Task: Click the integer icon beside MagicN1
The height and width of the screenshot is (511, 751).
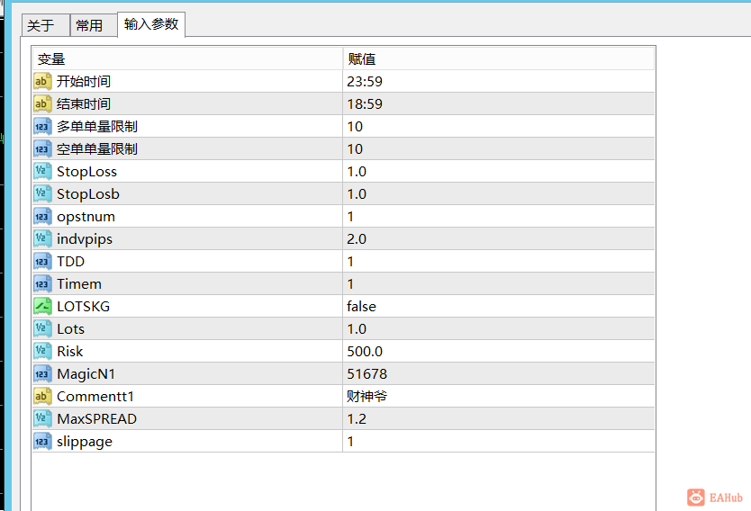Action: [x=42, y=373]
